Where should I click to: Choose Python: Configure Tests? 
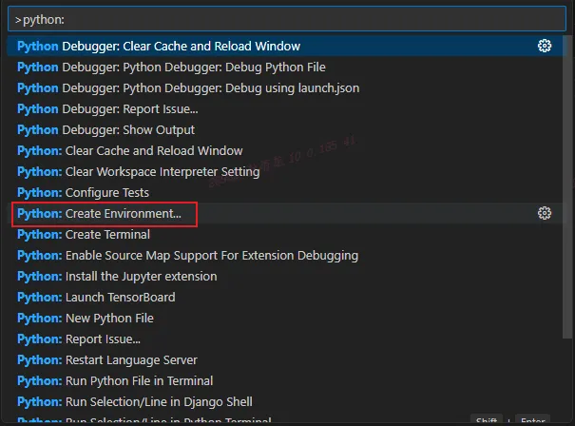coord(284,193)
